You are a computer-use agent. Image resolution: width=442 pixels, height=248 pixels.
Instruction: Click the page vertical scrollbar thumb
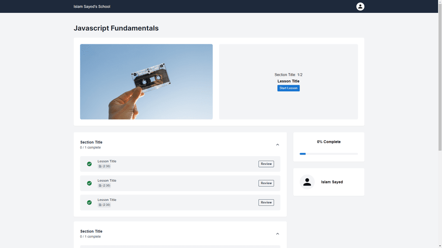440,77
